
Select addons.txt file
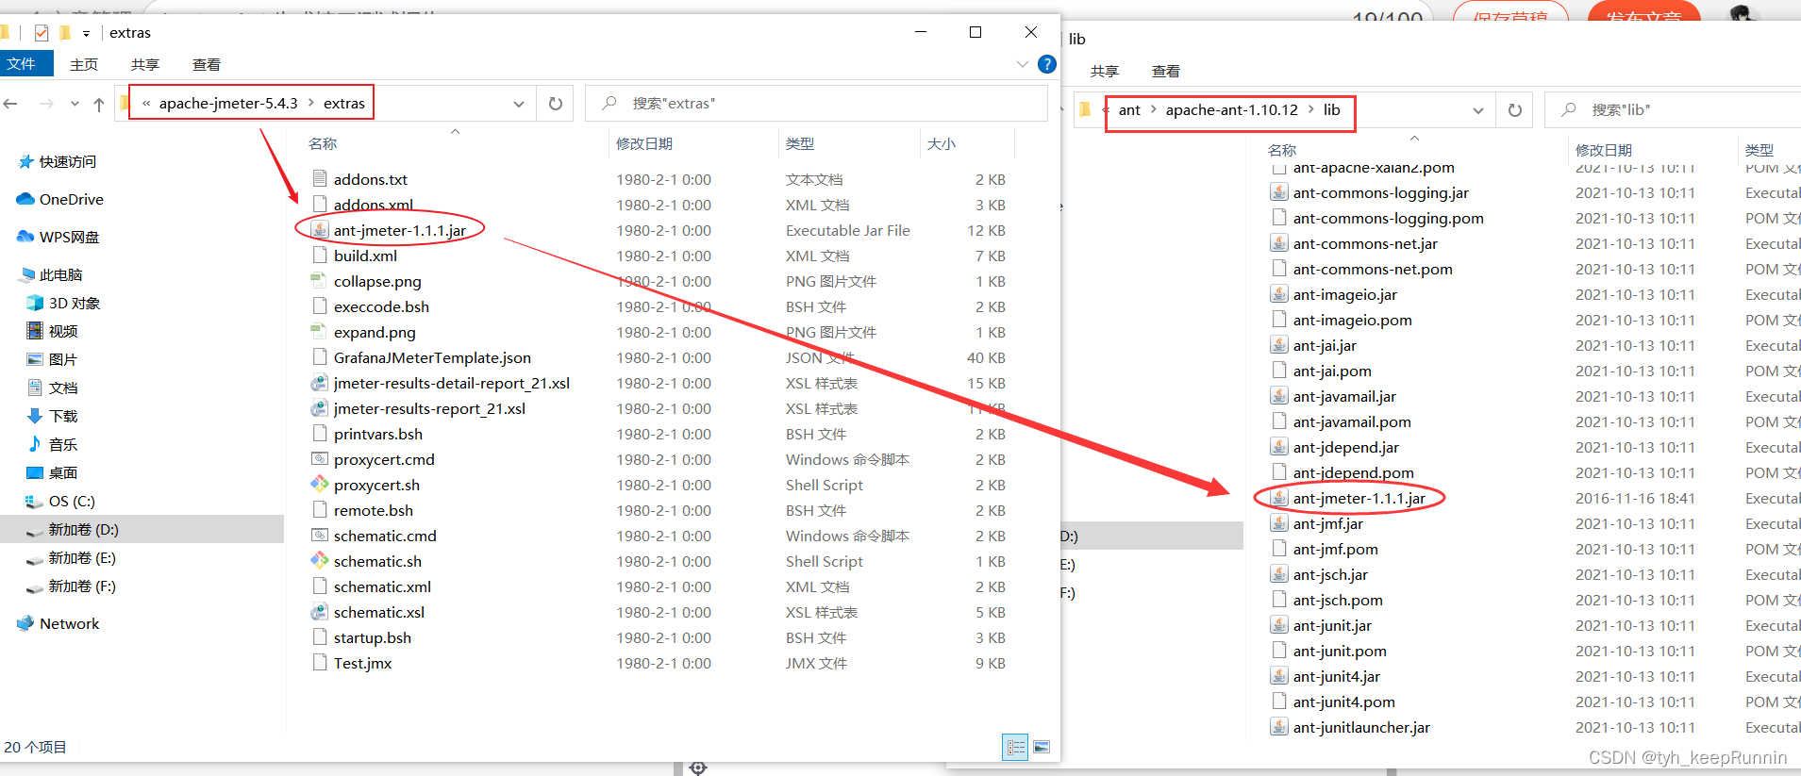pos(371,179)
